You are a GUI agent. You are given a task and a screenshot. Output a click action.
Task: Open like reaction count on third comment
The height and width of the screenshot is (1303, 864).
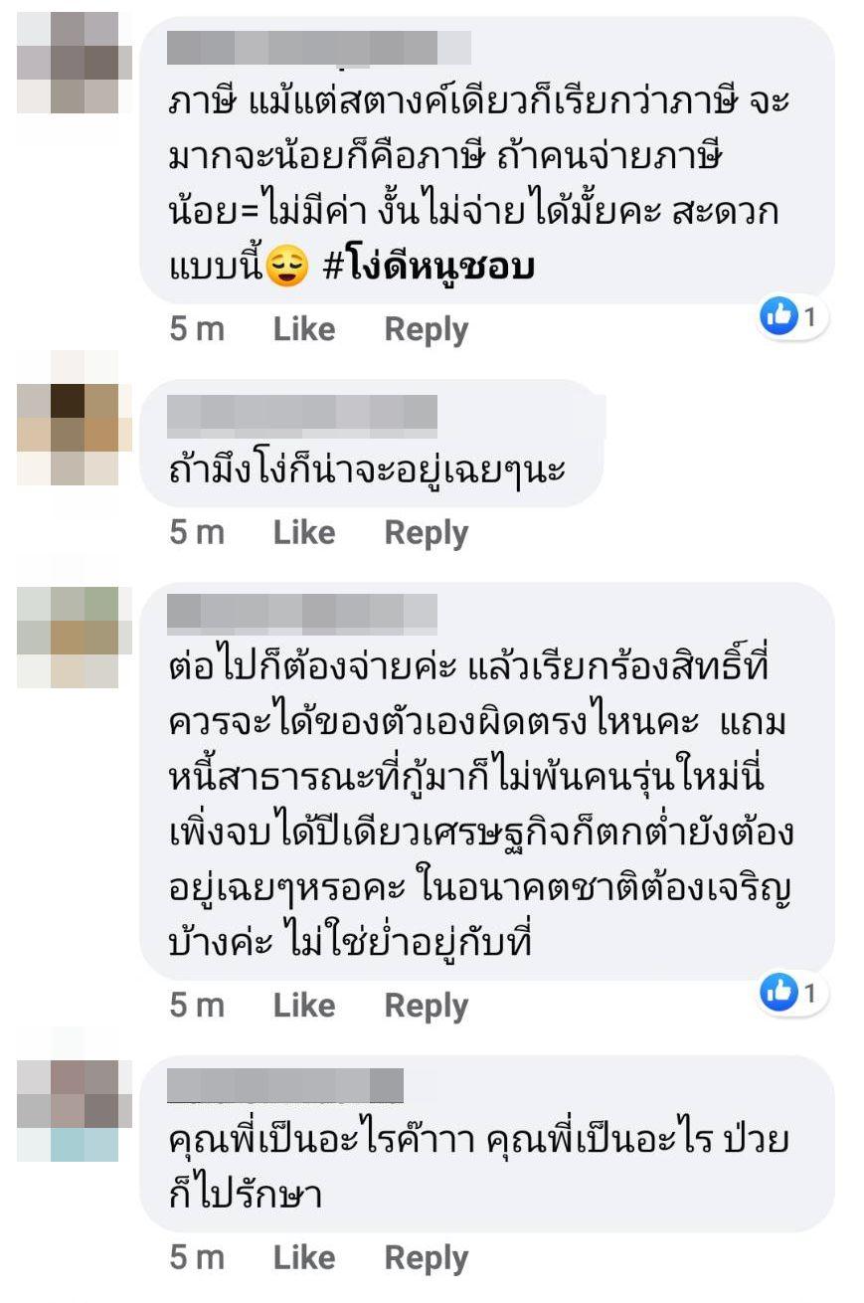click(793, 993)
